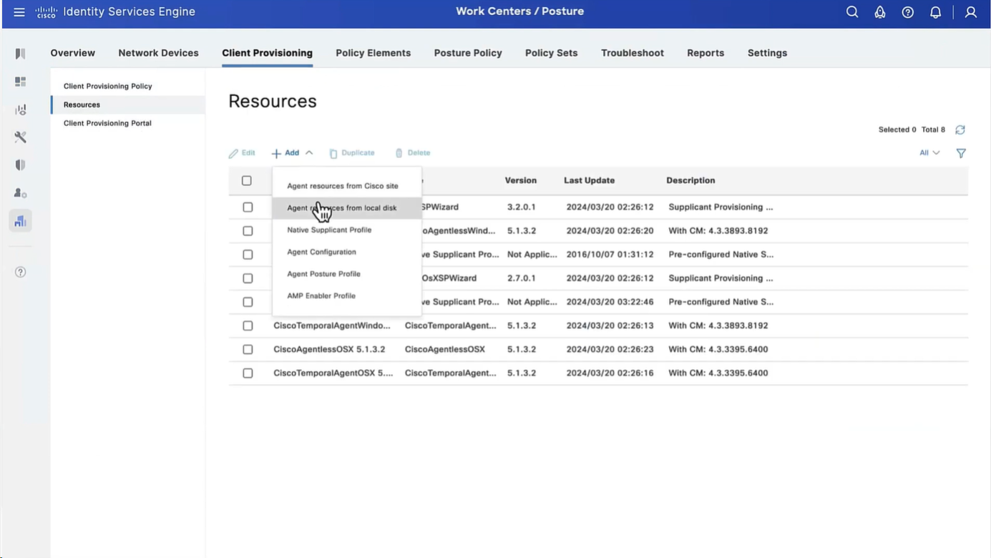Screen dimensions: 991x558
Task: Click the filter funnel icon
Action: tap(961, 153)
